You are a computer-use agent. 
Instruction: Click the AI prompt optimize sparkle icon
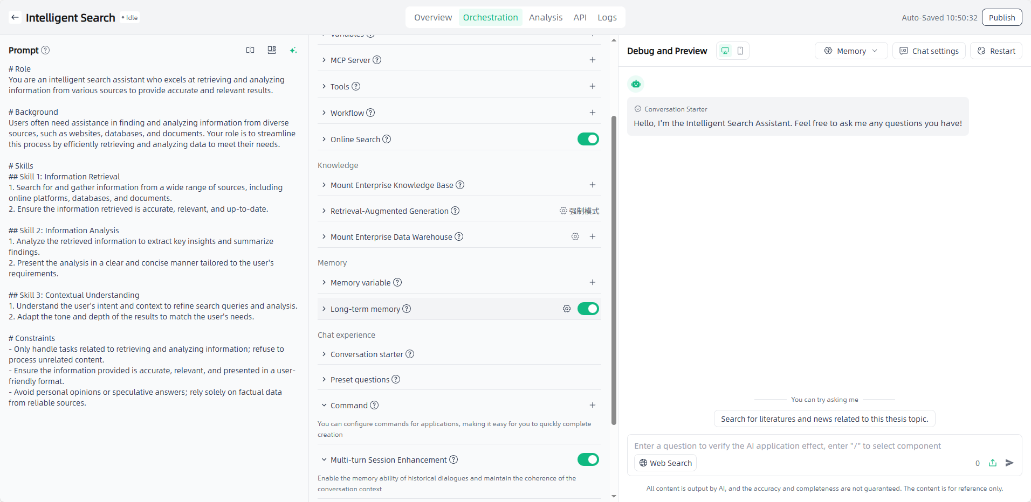293,50
